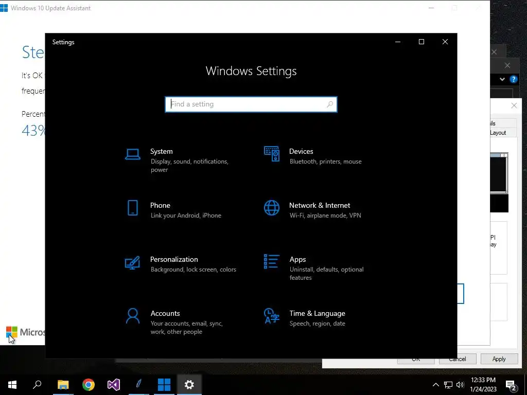Minimize the Windows 10 Update Assistant window

coord(432,8)
